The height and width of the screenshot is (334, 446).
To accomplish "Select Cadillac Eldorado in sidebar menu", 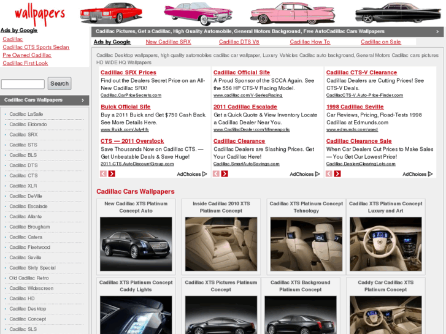I will pos(28,124).
